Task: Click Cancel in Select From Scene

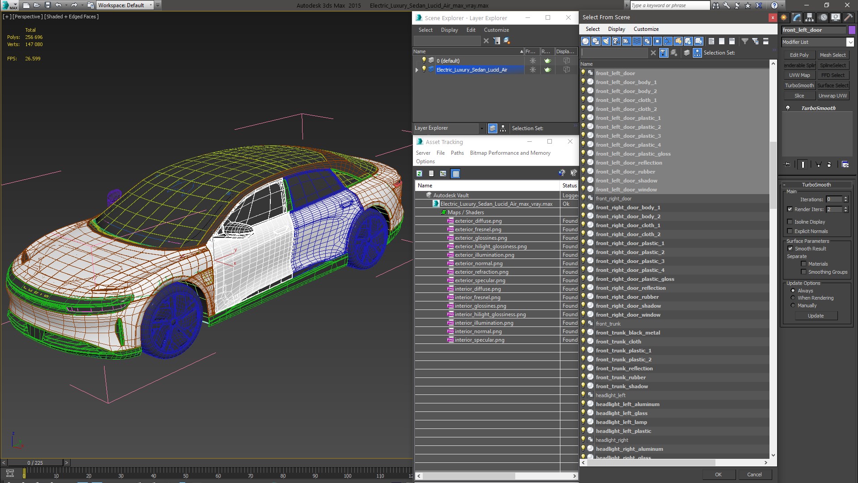Action: 754,475
